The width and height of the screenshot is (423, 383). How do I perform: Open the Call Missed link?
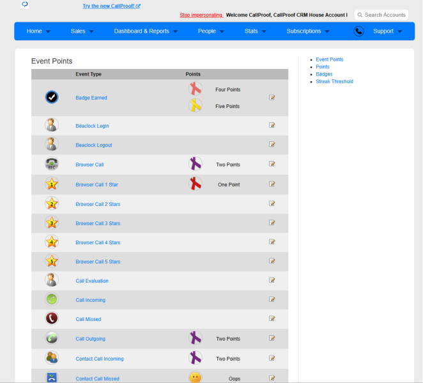[88, 319]
